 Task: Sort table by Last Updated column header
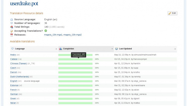point(146,49)
